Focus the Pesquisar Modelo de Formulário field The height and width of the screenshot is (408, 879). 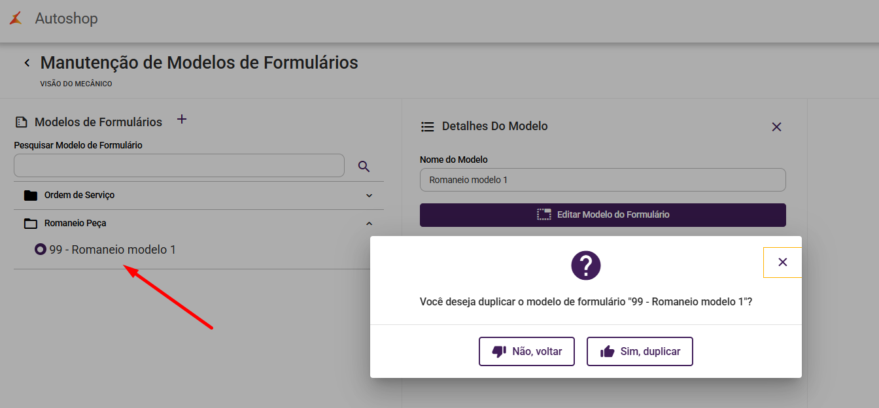pos(179,166)
